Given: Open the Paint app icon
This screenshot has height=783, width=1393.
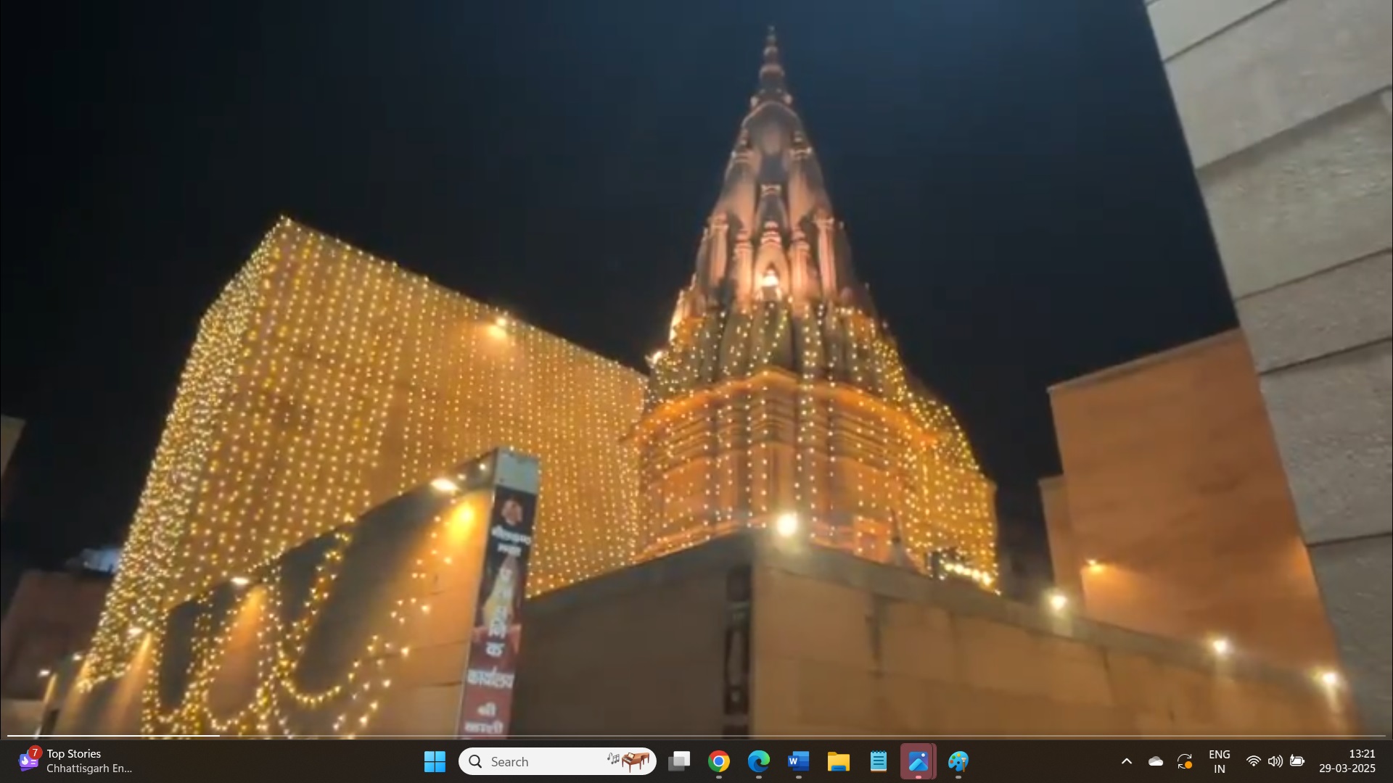Looking at the screenshot, I should click(x=958, y=761).
